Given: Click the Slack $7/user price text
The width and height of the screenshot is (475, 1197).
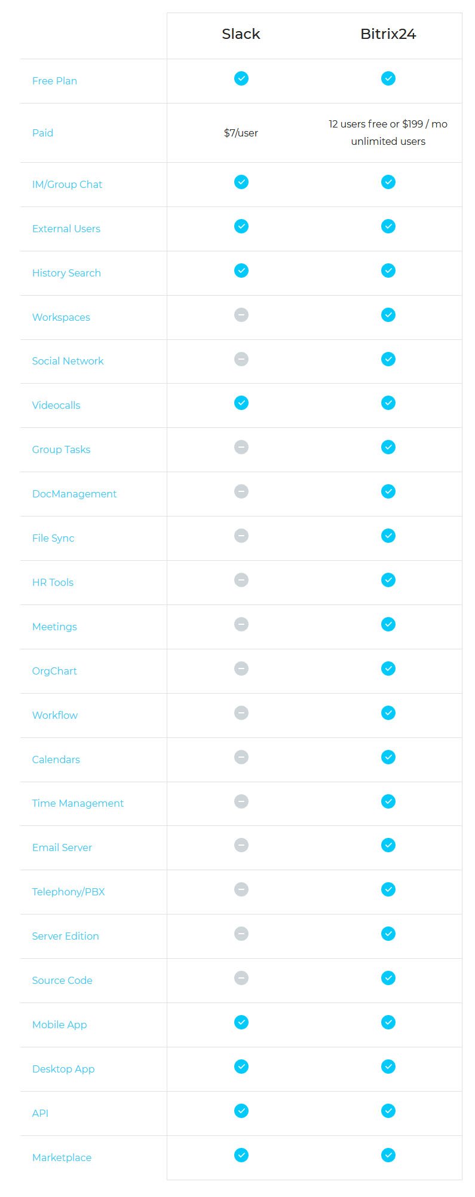Looking at the screenshot, I should point(241,133).
